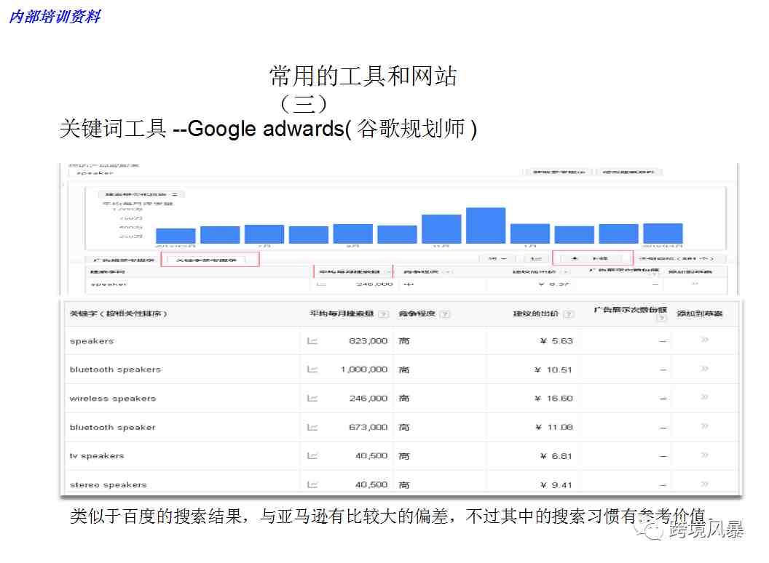The height and width of the screenshot is (563, 769).
Task: Click the subtitle mentioning Google adwards
Action: (x=268, y=129)
